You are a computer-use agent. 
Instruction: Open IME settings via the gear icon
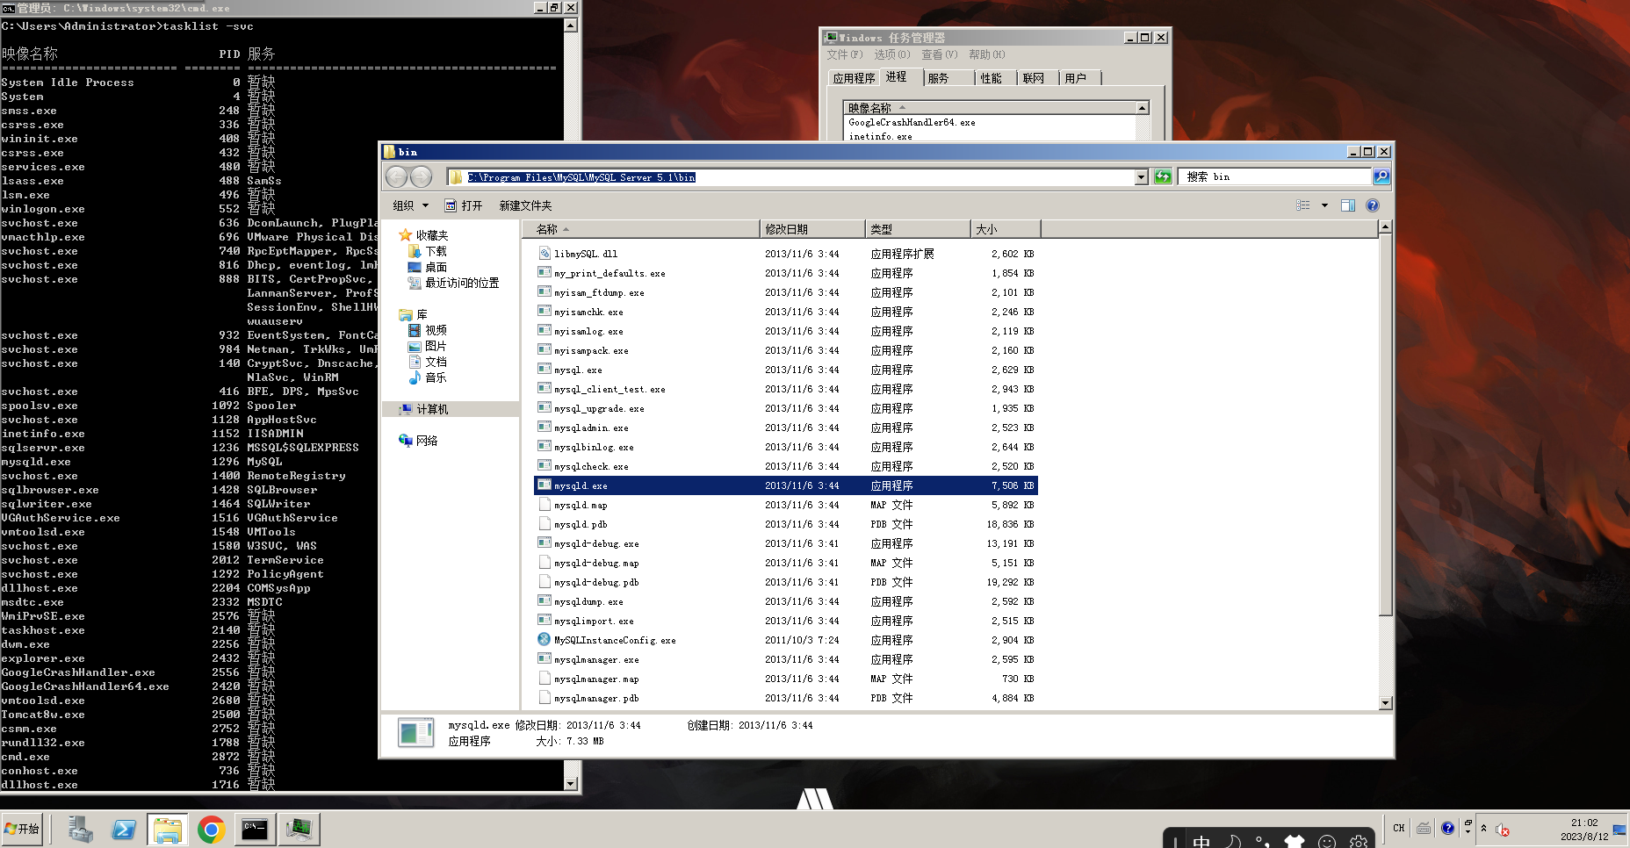pyautogui.click(x=1359, y=841)
